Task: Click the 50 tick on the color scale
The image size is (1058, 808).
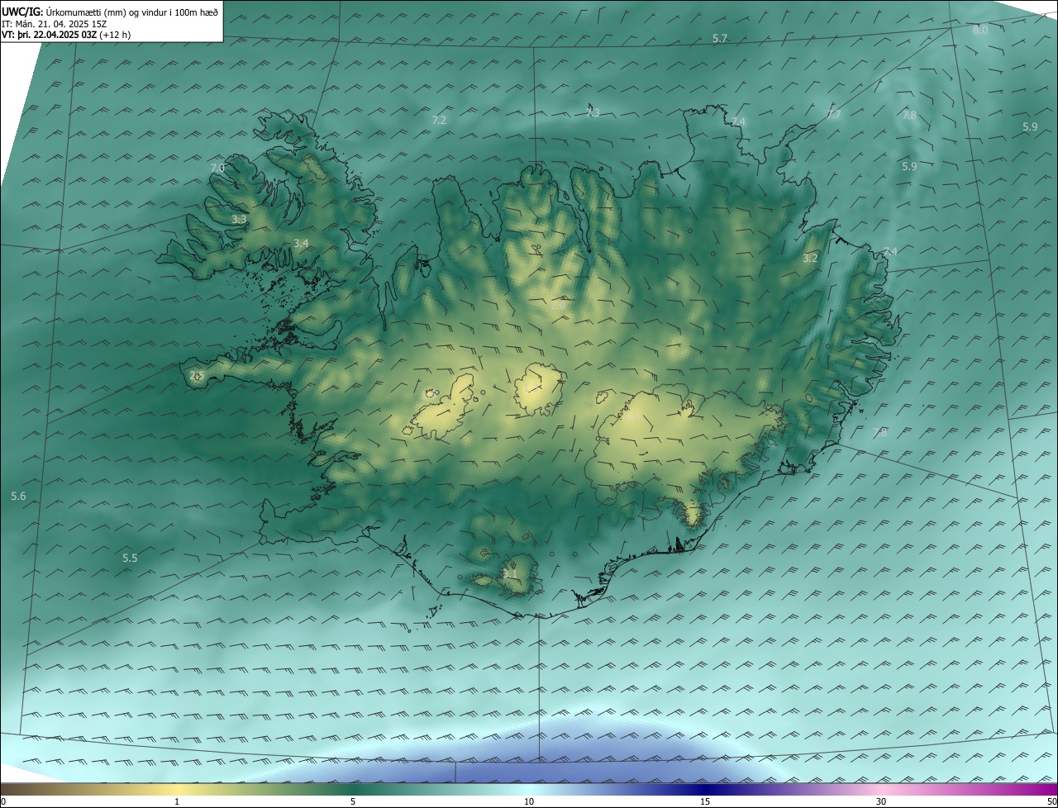Action: point(1051,801)
